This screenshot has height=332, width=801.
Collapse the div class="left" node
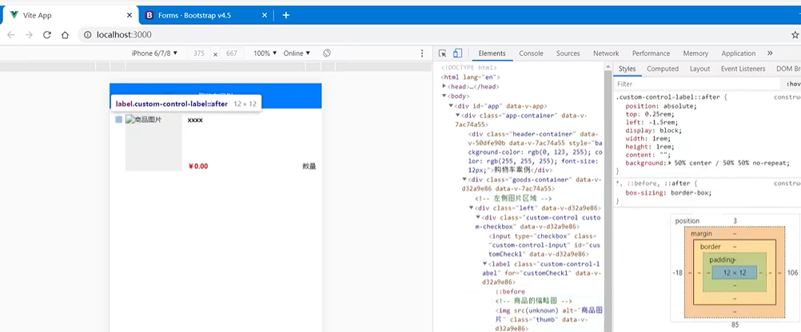[471, 208]
